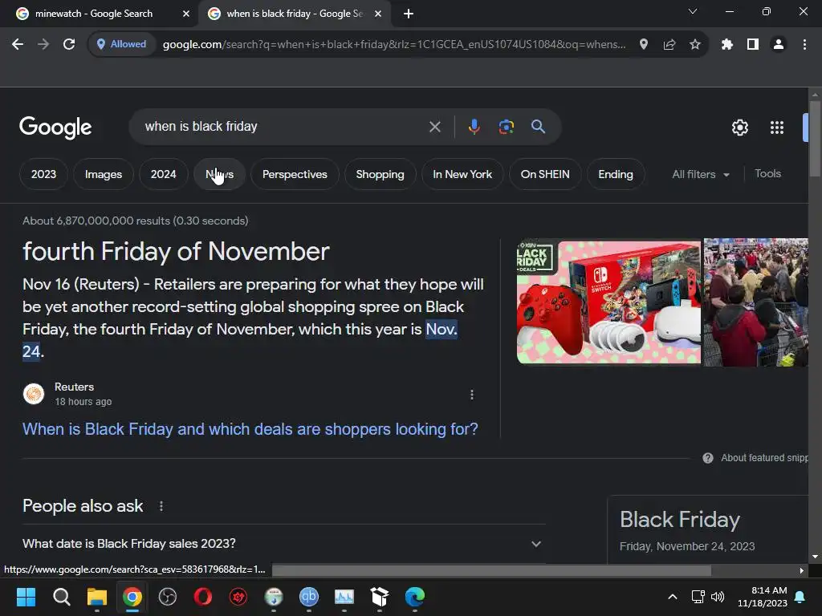The image size is (822, 616).
Task: Launch Opera browser from taskbar
Action: [202, 597]
